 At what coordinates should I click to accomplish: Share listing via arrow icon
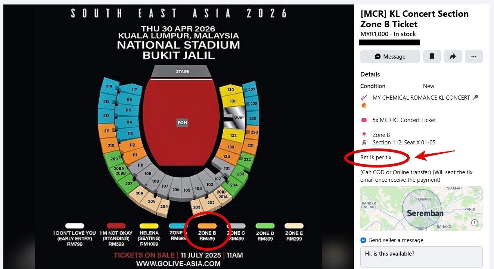[x=453, y=56]
